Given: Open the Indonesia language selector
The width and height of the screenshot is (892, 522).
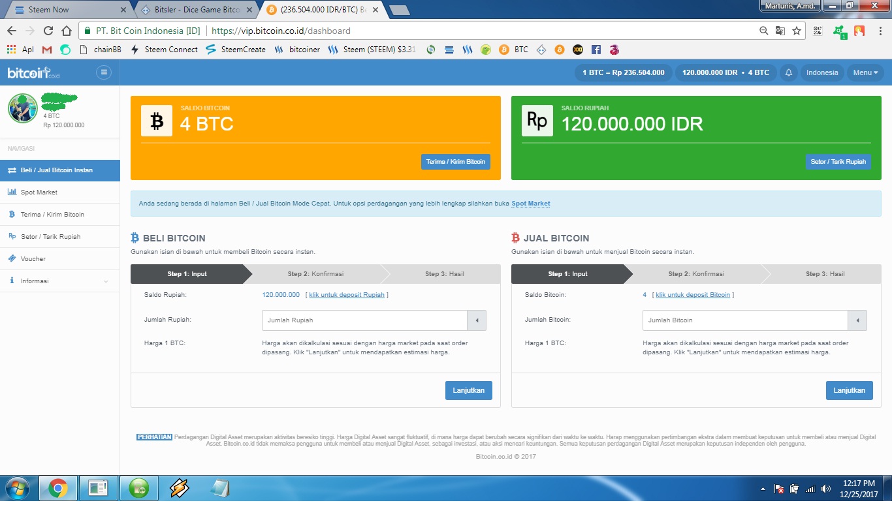Looking at the screenshot, I should (822, 72).
